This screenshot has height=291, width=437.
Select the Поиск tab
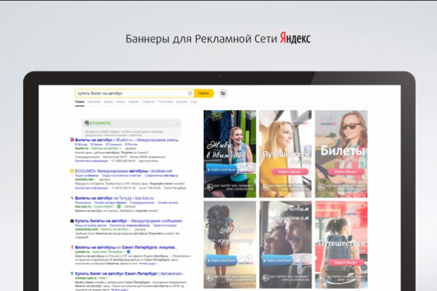pyautogui.click(x=80, y=102)
